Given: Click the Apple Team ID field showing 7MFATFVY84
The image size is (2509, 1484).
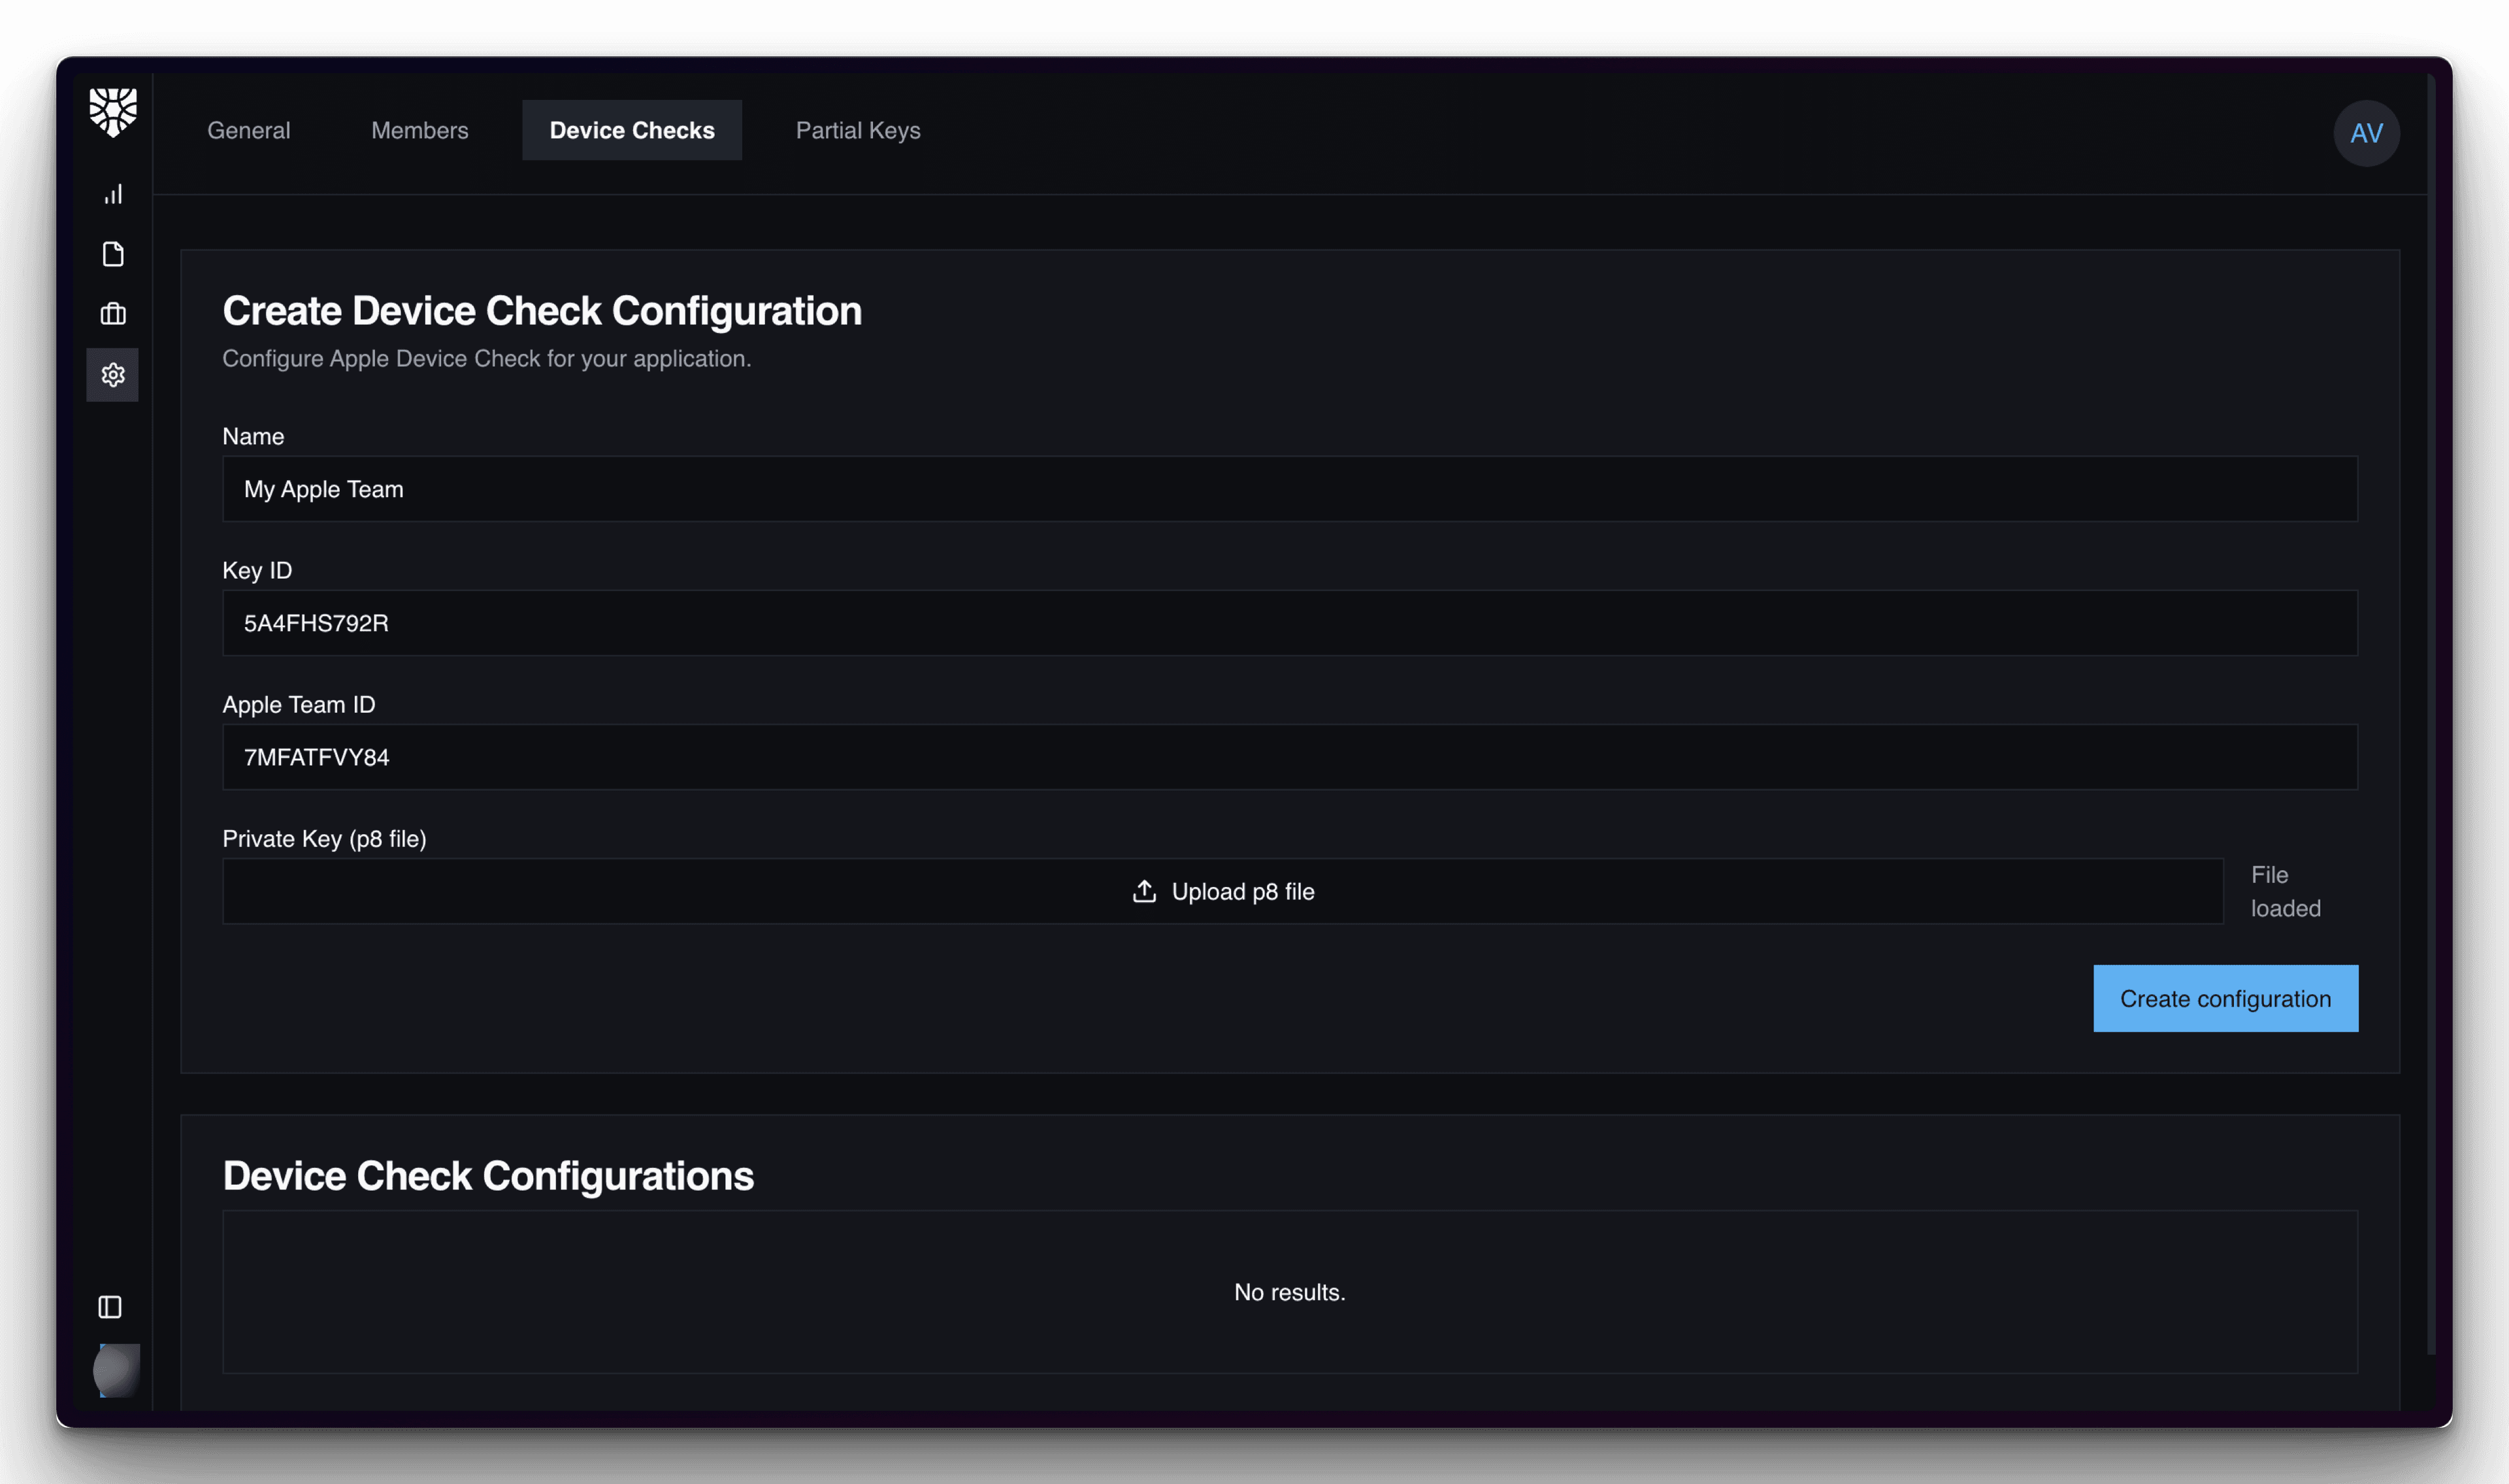Looking at the screenshot, I should tap(1289, 757).
